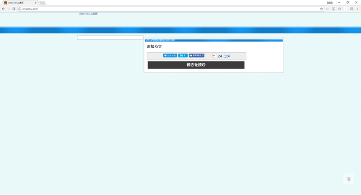
Task: Click the address bar showing onesoku.com
Action: point(171,9)
